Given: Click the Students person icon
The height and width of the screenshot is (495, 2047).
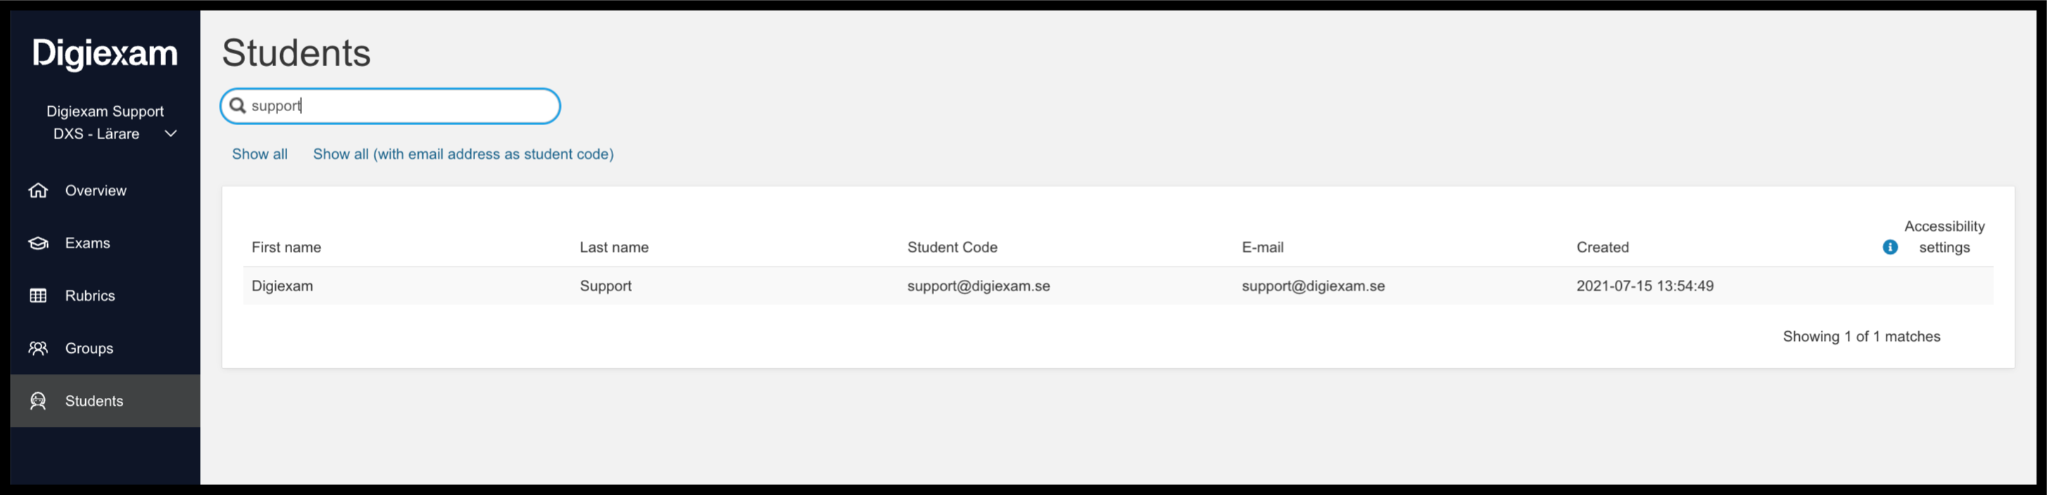Looking at the screenshot, I should point(38,401).
